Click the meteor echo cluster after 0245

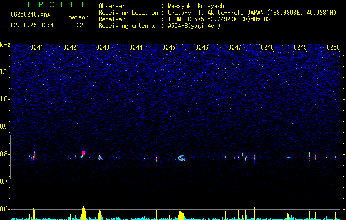pyautogui.click(x=182, y=157)
